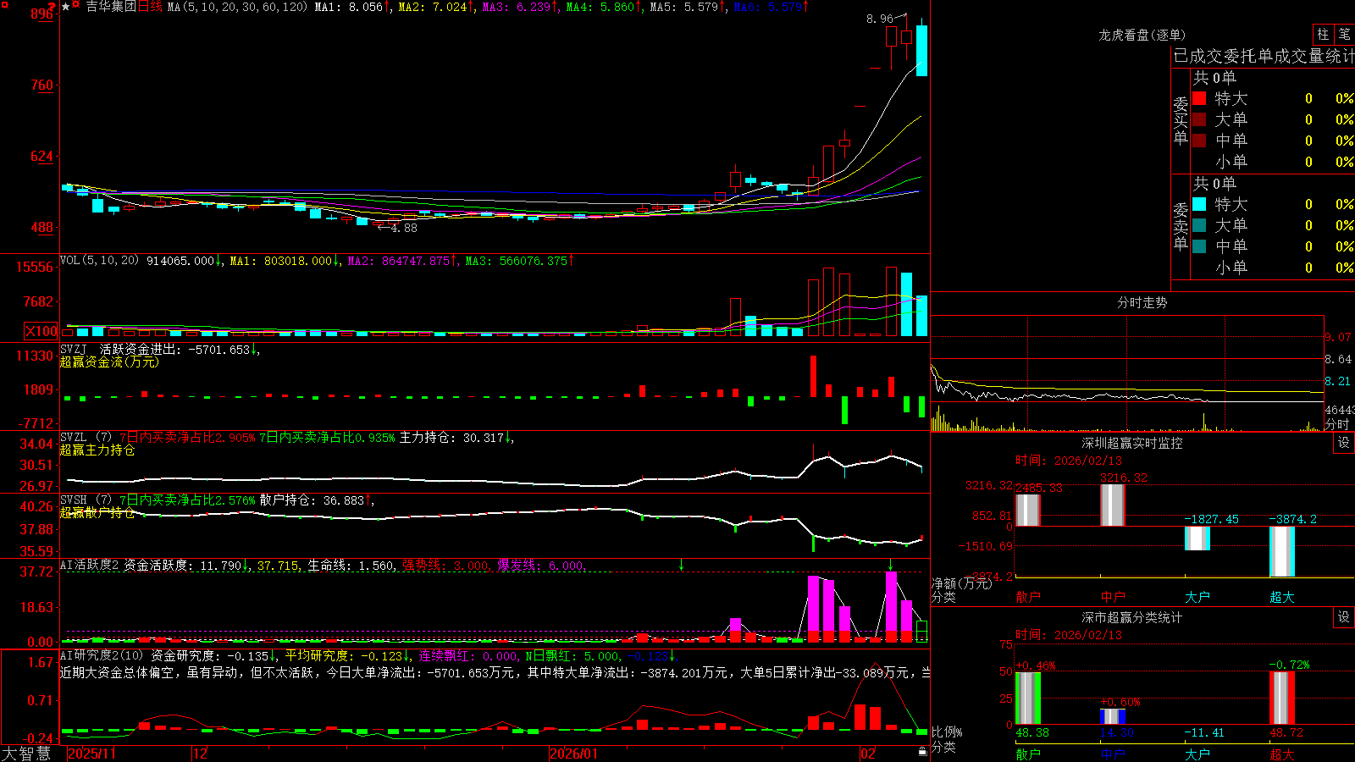Click the 超大 bar in 深圳超赢实时监控
The image size is (1355, 762).
[x=1282, y=552]
